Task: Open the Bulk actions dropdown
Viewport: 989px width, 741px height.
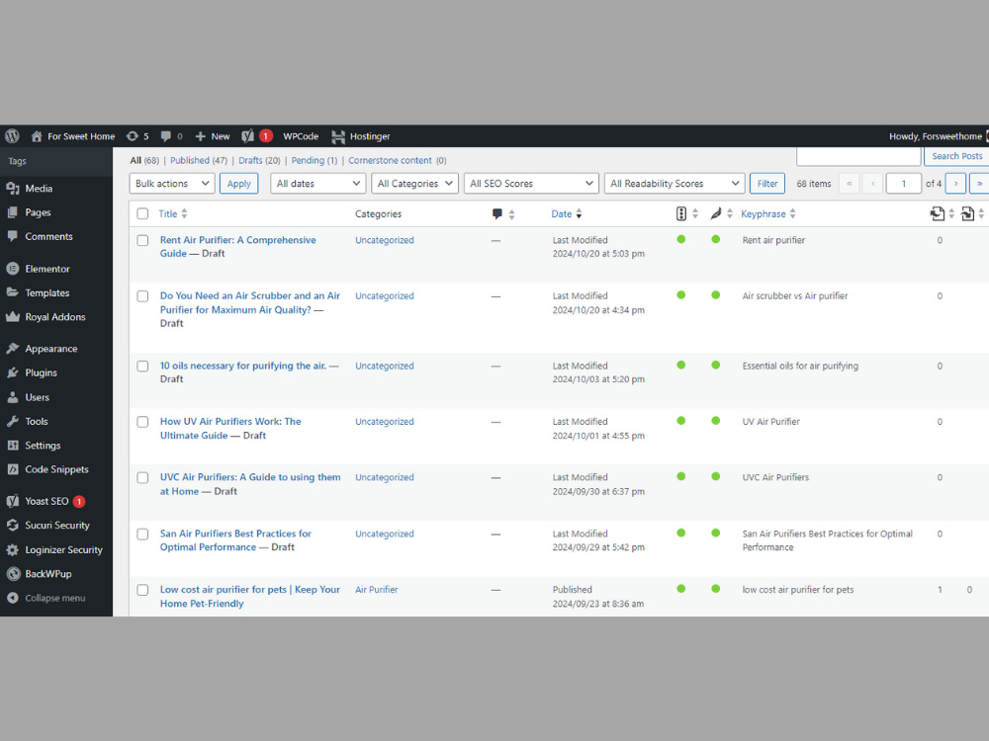Action: [x=171, y=184]
